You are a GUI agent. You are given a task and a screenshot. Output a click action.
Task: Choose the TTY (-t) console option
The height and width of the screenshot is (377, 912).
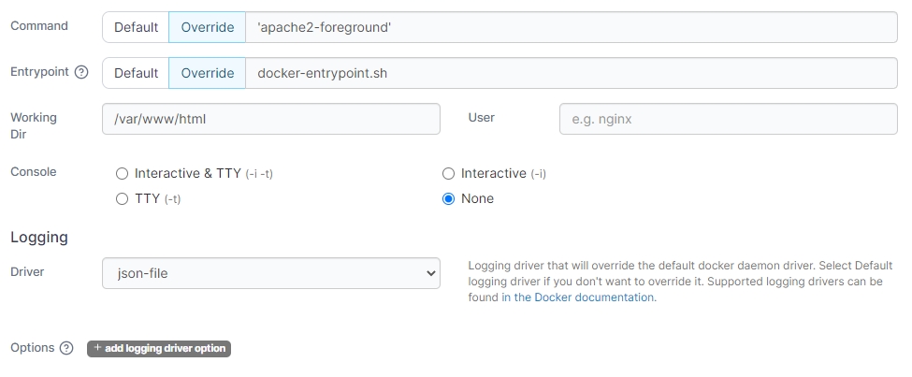click(x=122, y=199)
